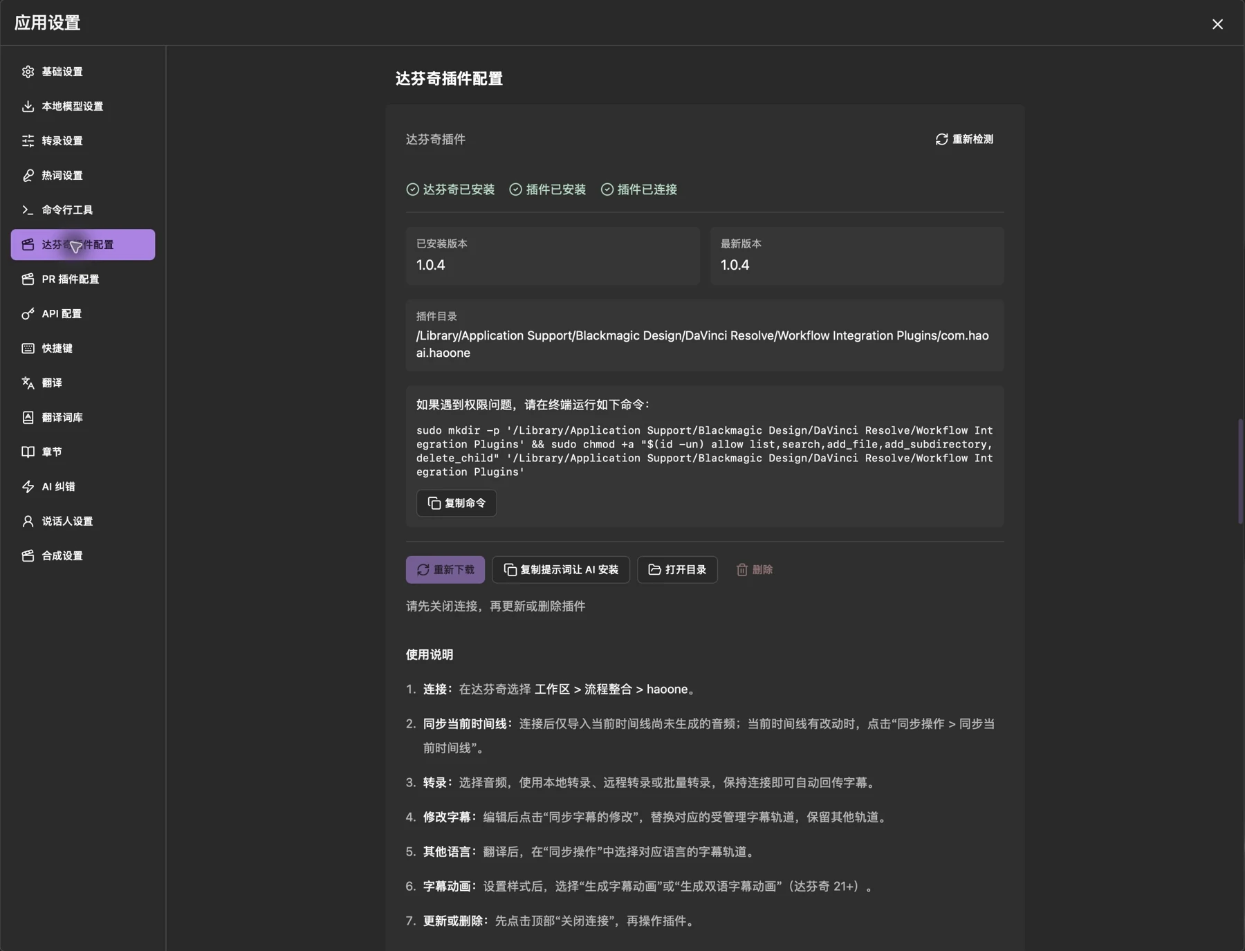Click the 复制命令 button
This screenshot has width=1245, height=951.
[456, 503]
